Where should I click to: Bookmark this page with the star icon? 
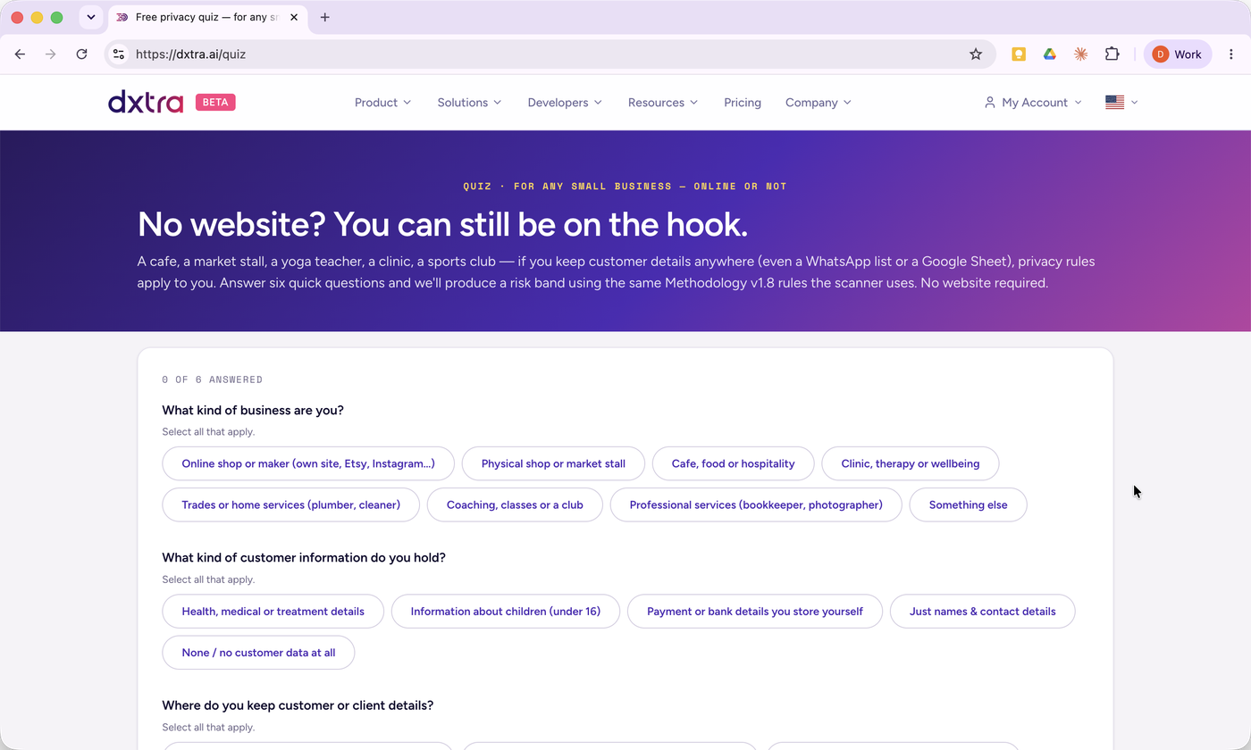976,54
